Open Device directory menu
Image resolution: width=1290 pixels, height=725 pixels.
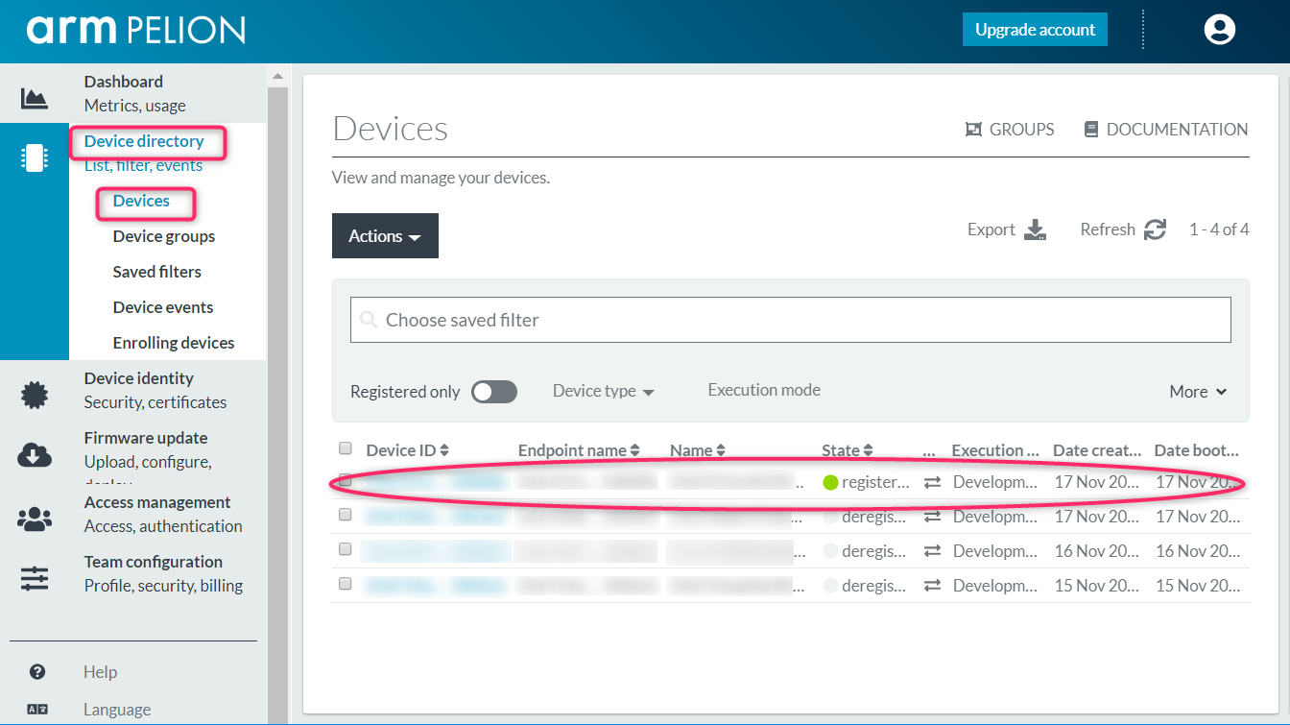144,141
